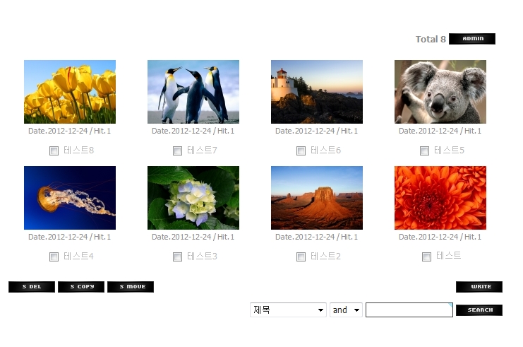Click the S COPY button
This screenshot has height=347, width=523.
coord(81,287)
